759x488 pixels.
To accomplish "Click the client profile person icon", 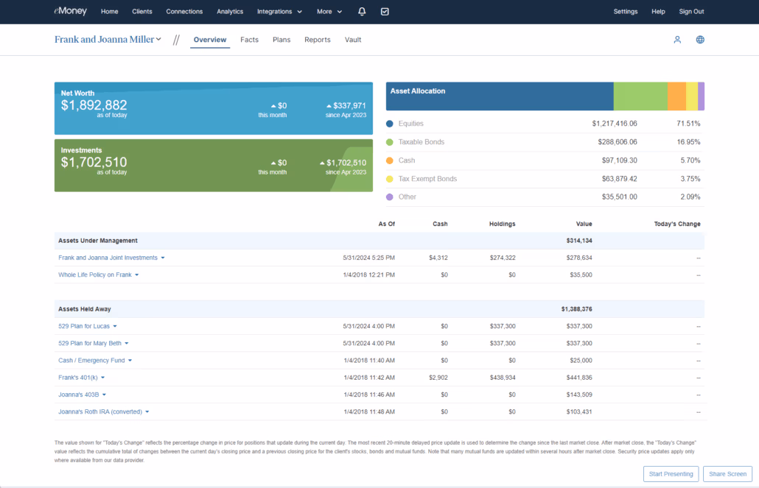I will (677, 40).
